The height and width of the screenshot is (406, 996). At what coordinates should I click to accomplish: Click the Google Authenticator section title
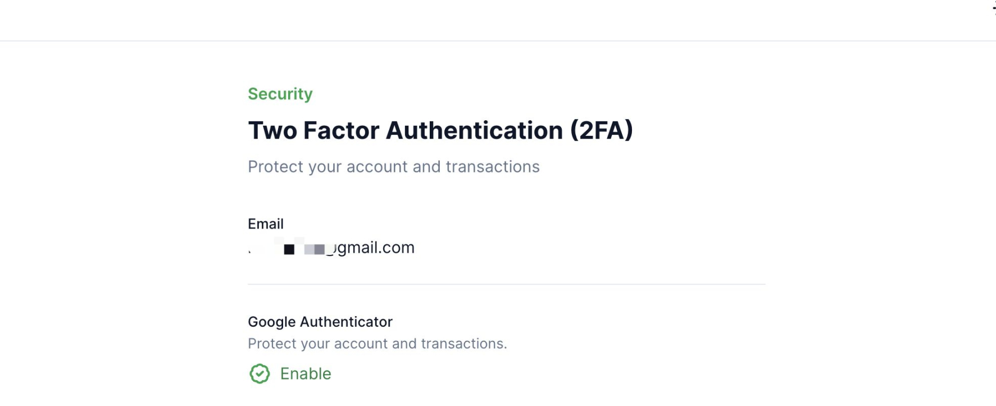point(320,322)
